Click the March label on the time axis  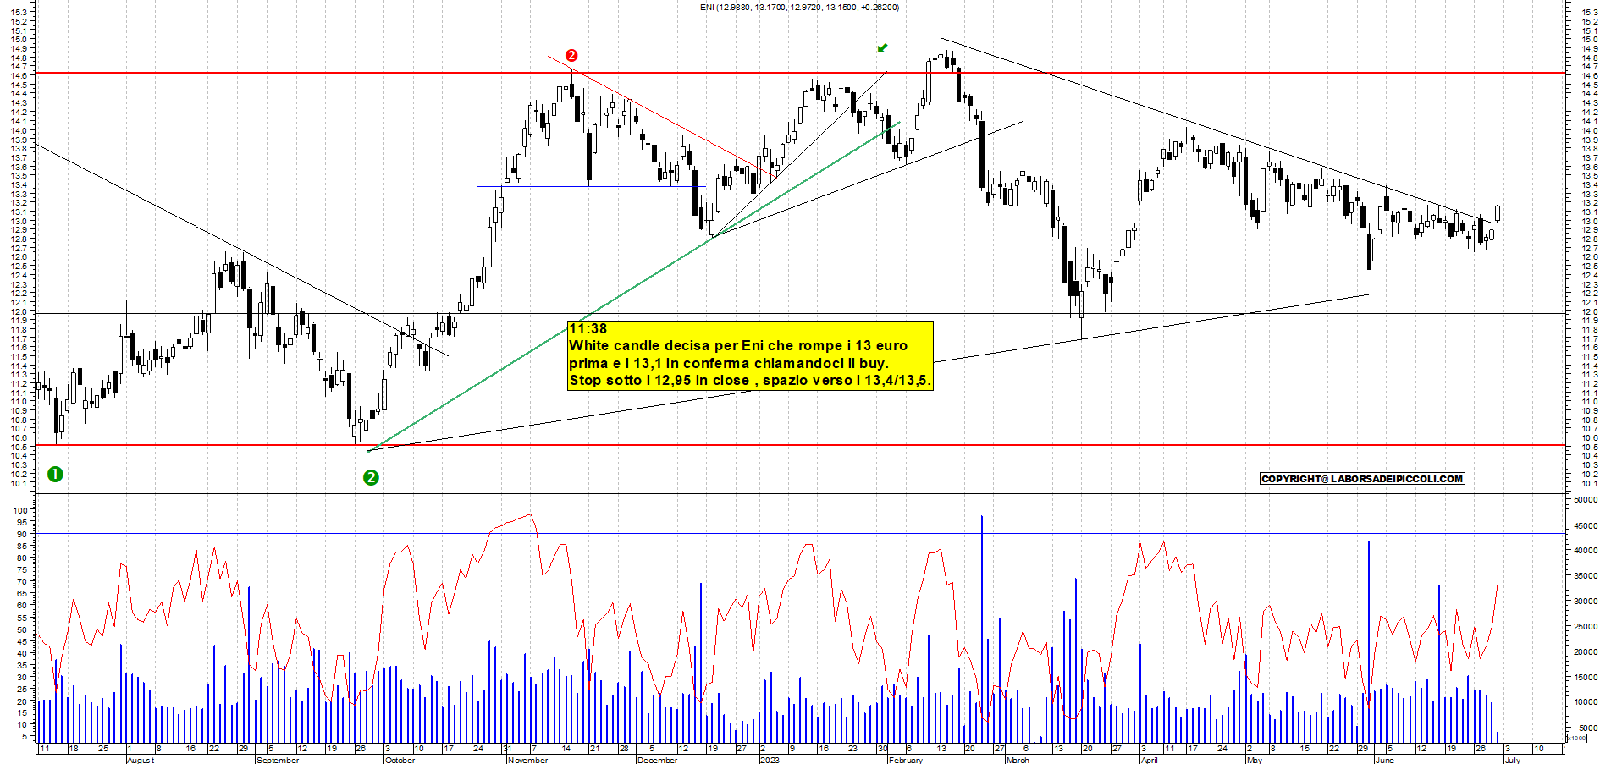(1018, 760)
